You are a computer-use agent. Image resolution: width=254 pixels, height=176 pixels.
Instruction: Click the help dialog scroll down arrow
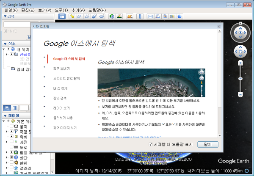point(219,136)
